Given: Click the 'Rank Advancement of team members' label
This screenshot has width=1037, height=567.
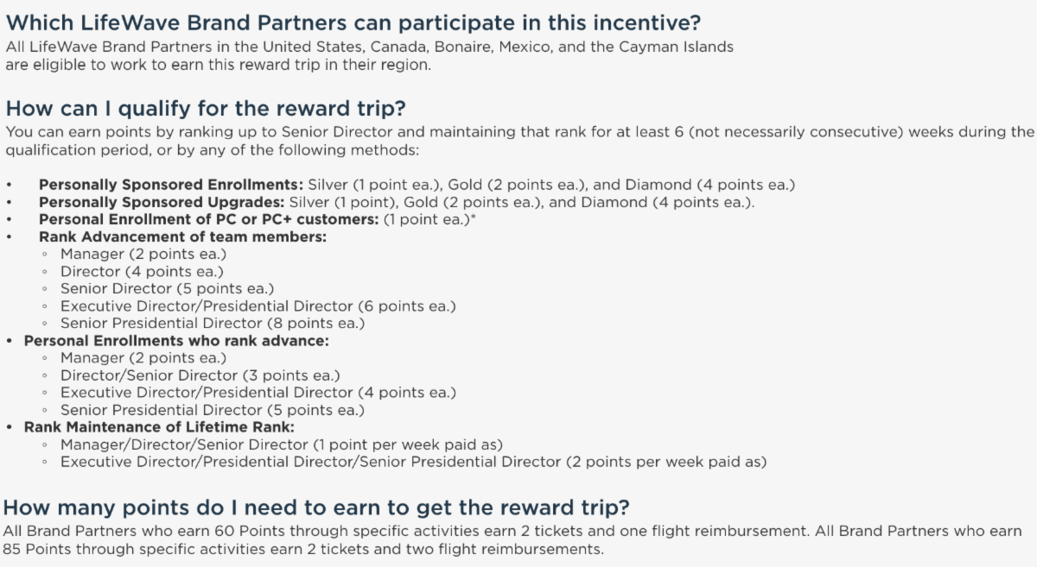Looking at the screenshot, I should [182, 236].
